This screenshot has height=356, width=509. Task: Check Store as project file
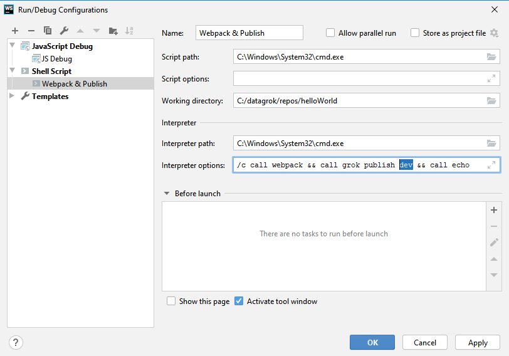coord(415,33)
